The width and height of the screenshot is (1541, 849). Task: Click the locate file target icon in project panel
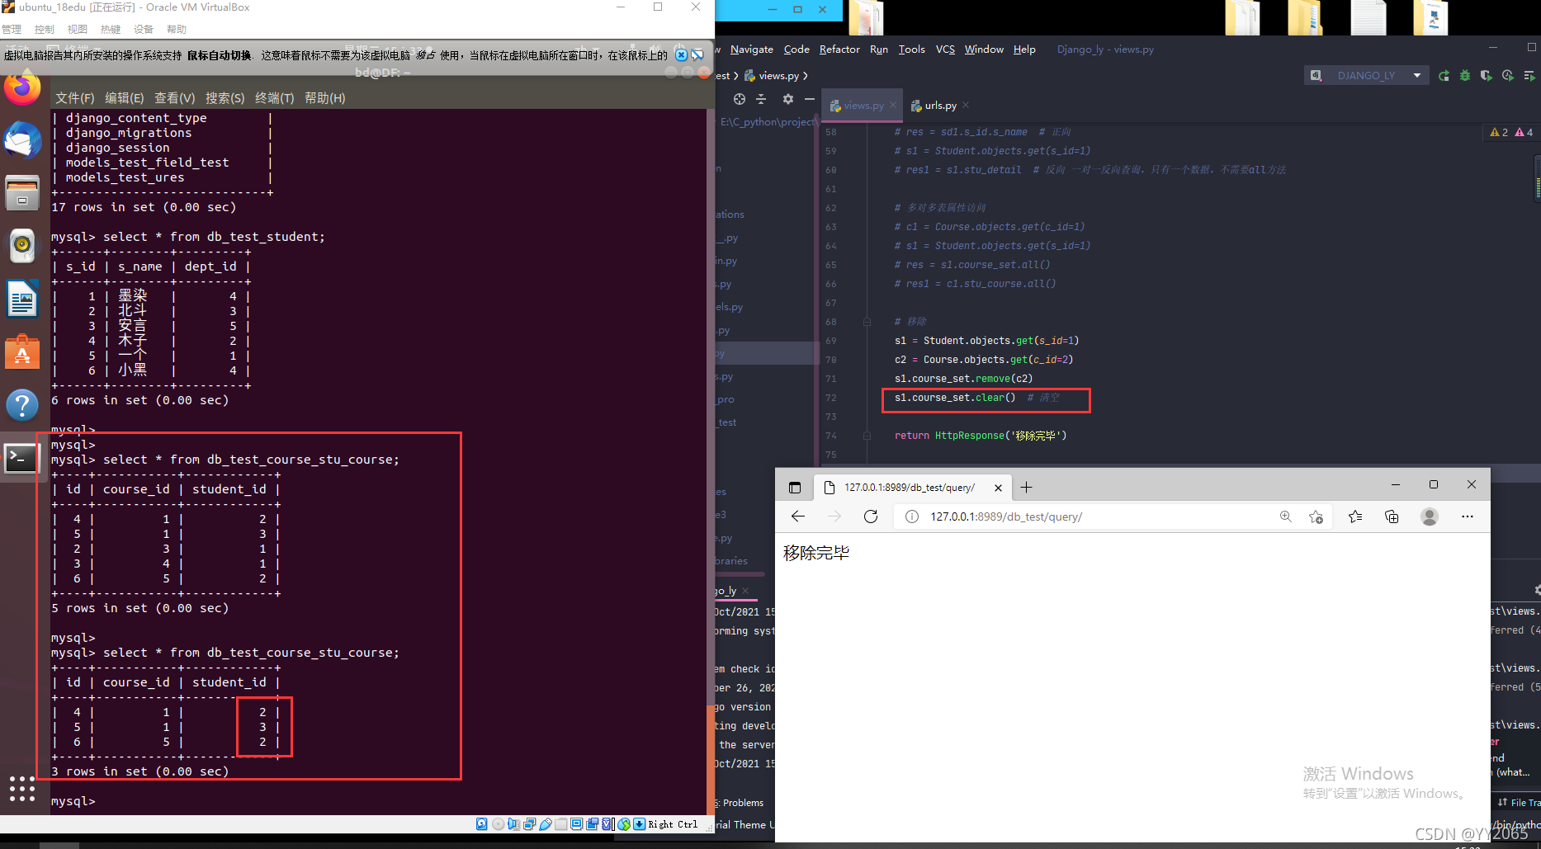pyautogui.click(x=740, y=99)
